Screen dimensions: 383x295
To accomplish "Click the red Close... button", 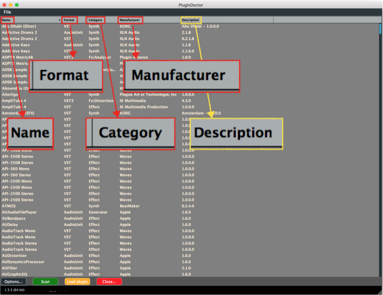I will [109, 282].
